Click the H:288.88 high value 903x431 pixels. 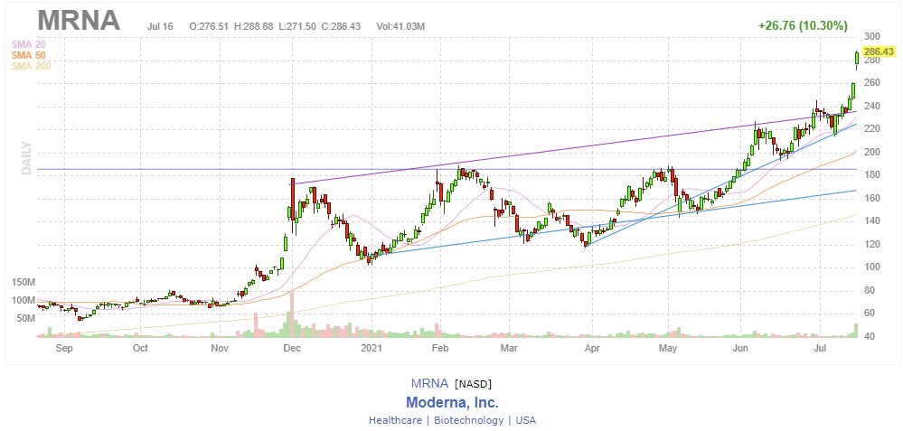[x=255, y=26]
